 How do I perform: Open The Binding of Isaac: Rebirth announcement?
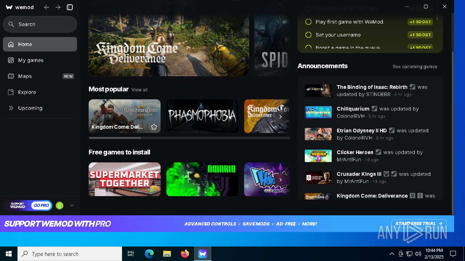(370, 91)
